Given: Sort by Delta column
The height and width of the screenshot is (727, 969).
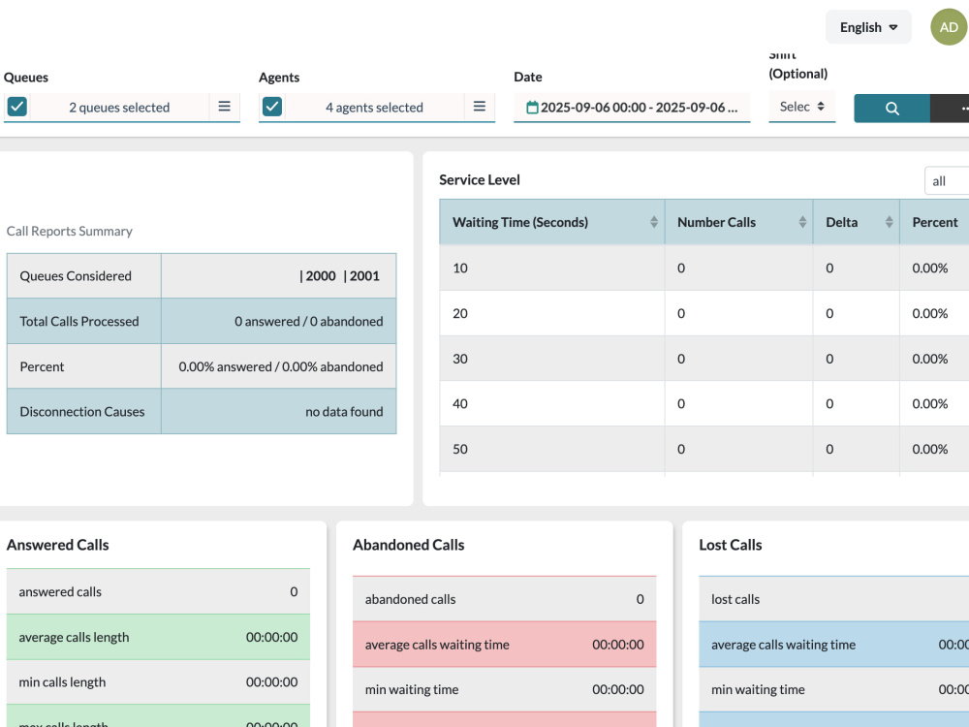Looking at the screenshot, I should (856, 222).
